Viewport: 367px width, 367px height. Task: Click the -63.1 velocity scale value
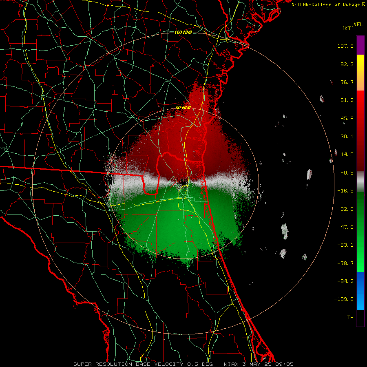(x=345, y=245)
